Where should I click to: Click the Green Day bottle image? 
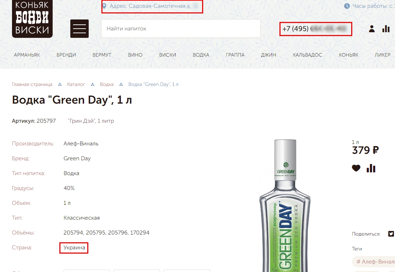285,206
